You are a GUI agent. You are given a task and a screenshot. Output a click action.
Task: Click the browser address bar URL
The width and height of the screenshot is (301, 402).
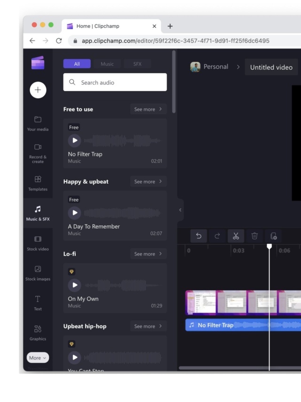175,41
